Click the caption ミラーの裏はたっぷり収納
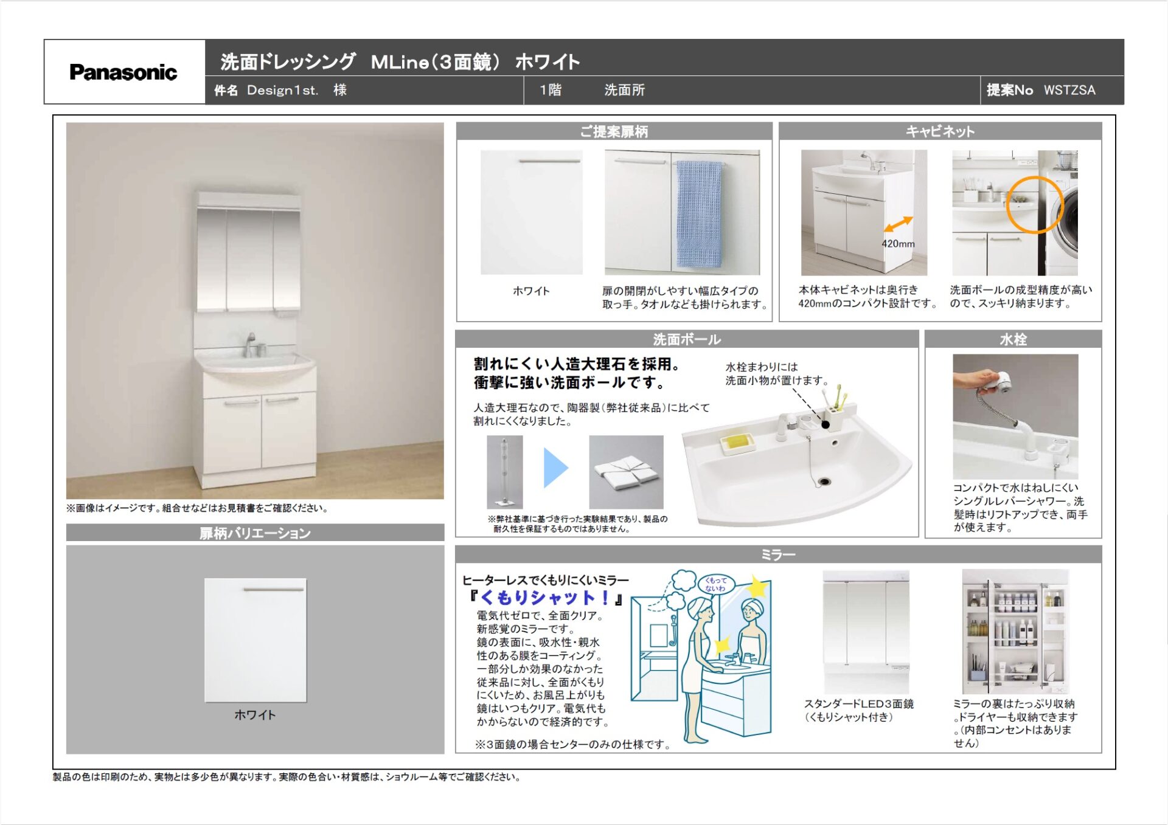Image resolution: width=1168 pixels, height=825 pixels. click(x=1015, y=723)
